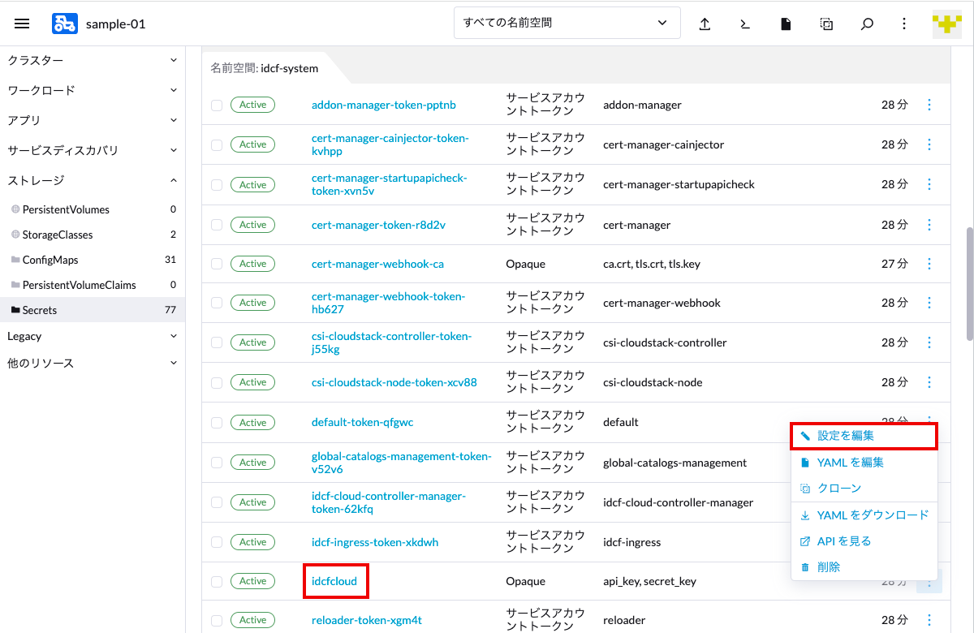Choose 削除 from the context menu
Viewport: 974px width, 633px height.
pos(864,567)
